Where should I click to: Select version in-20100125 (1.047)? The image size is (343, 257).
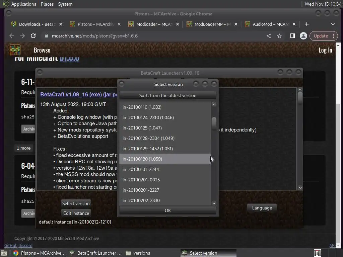[x=165, y=128]
